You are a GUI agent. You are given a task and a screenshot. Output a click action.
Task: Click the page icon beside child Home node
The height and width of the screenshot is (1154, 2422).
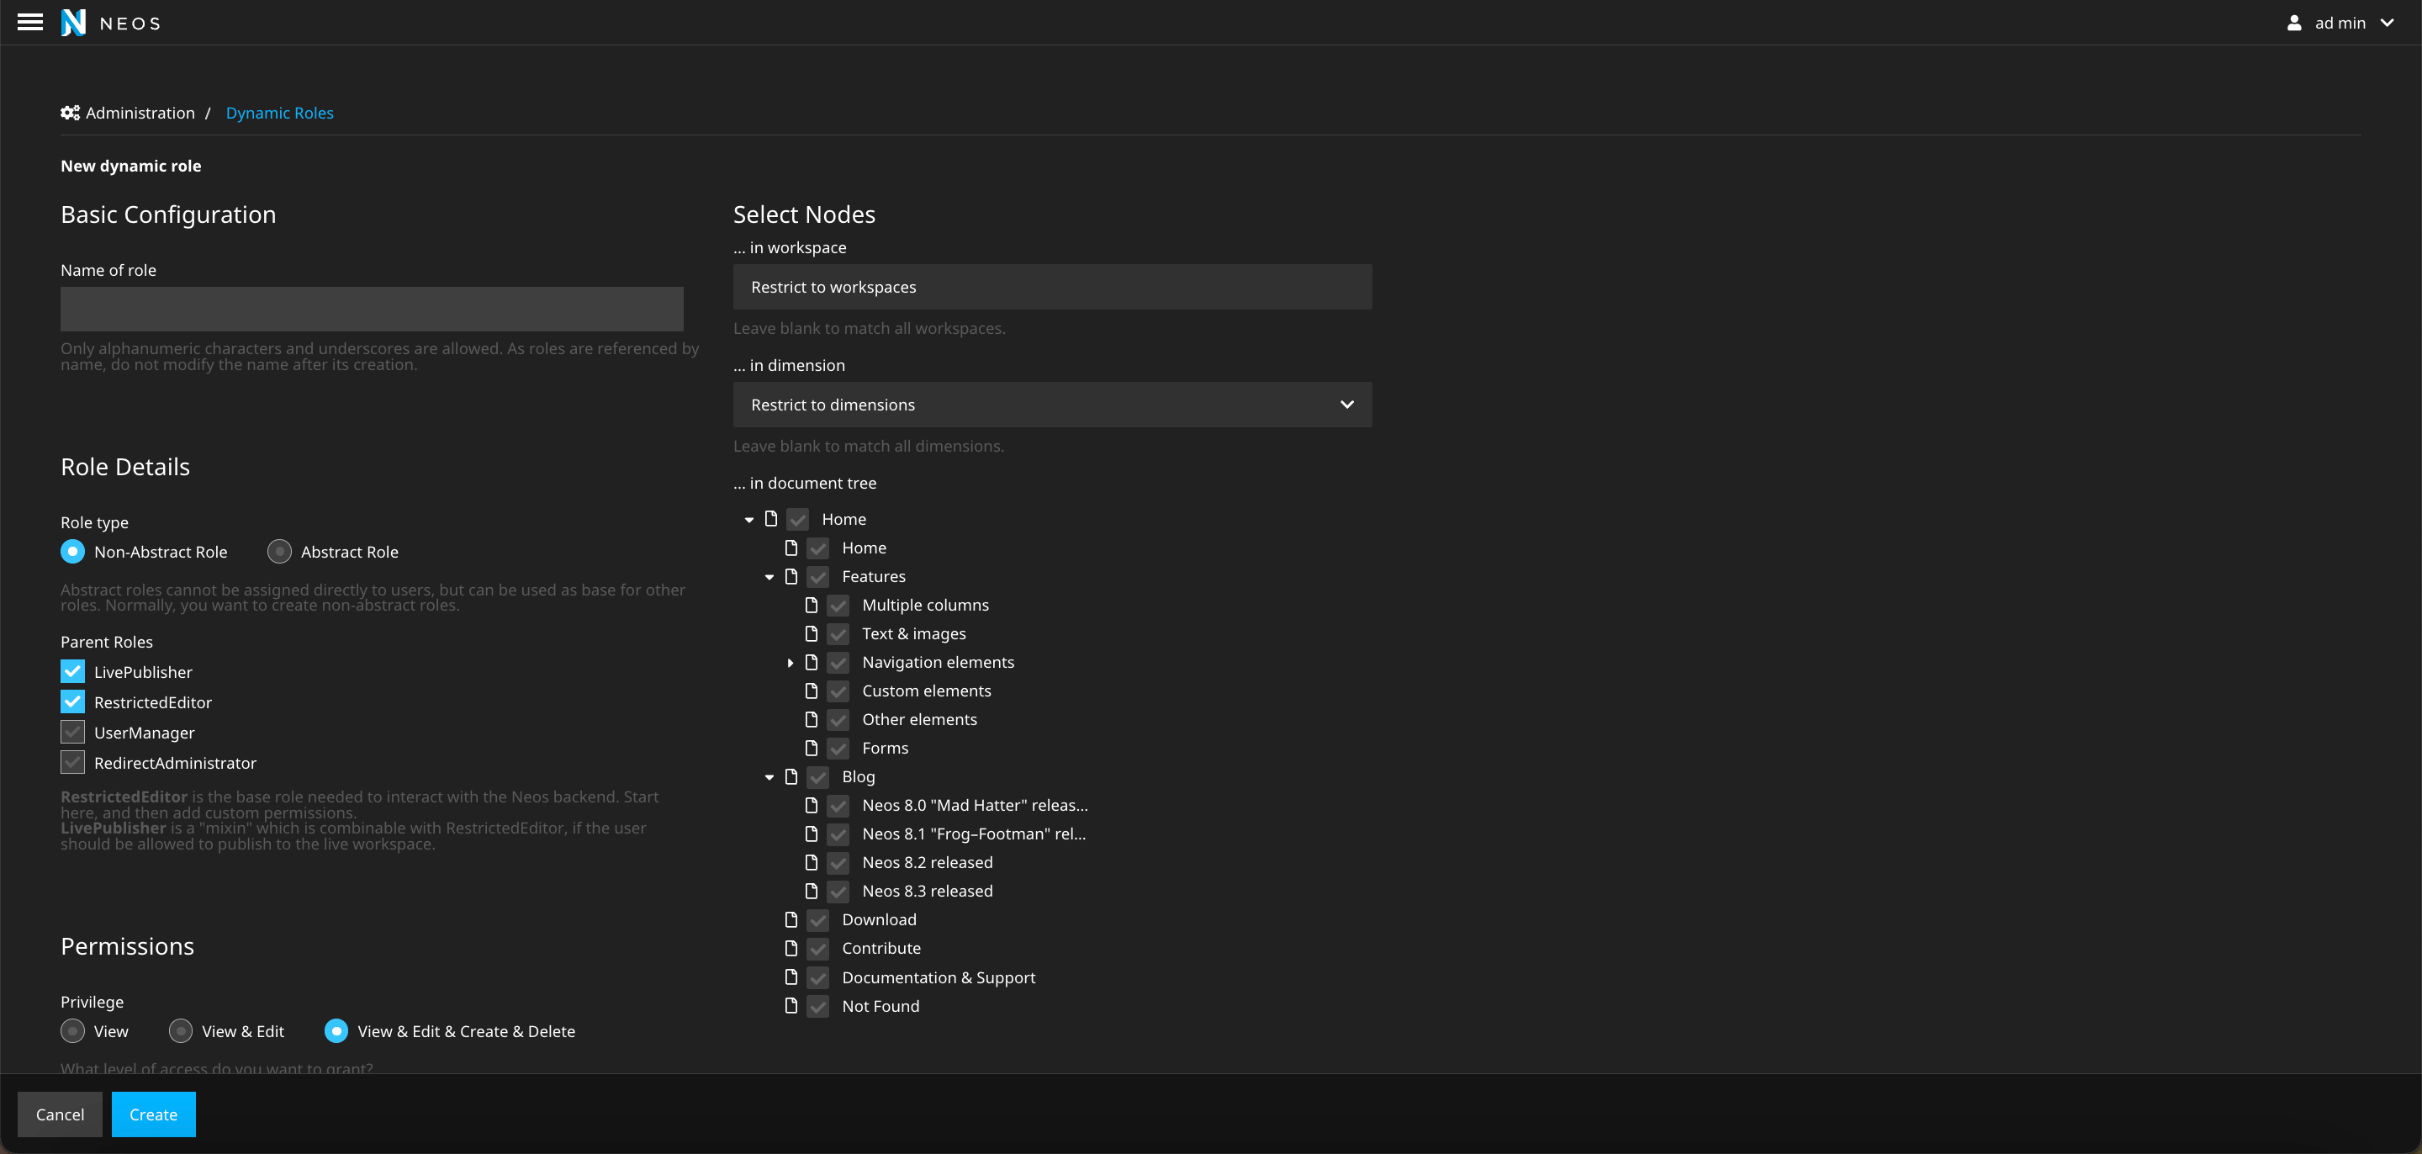pos(791,548)
